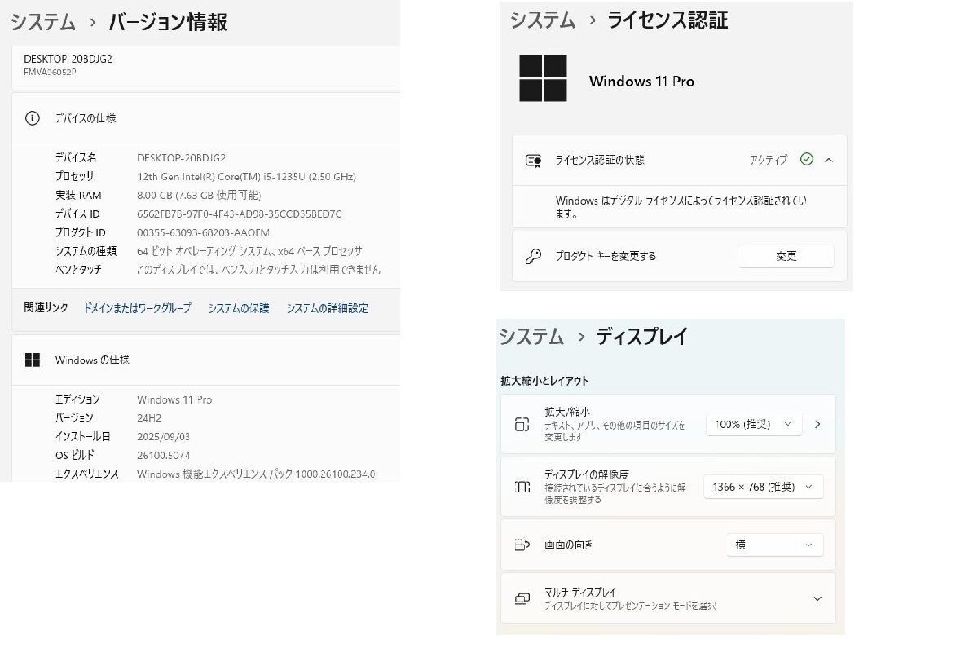The height and width of the screenshot is (653, 978).
Task: Open the 1366 × 768 resolution dropdown
Action: tap(763, 487)
